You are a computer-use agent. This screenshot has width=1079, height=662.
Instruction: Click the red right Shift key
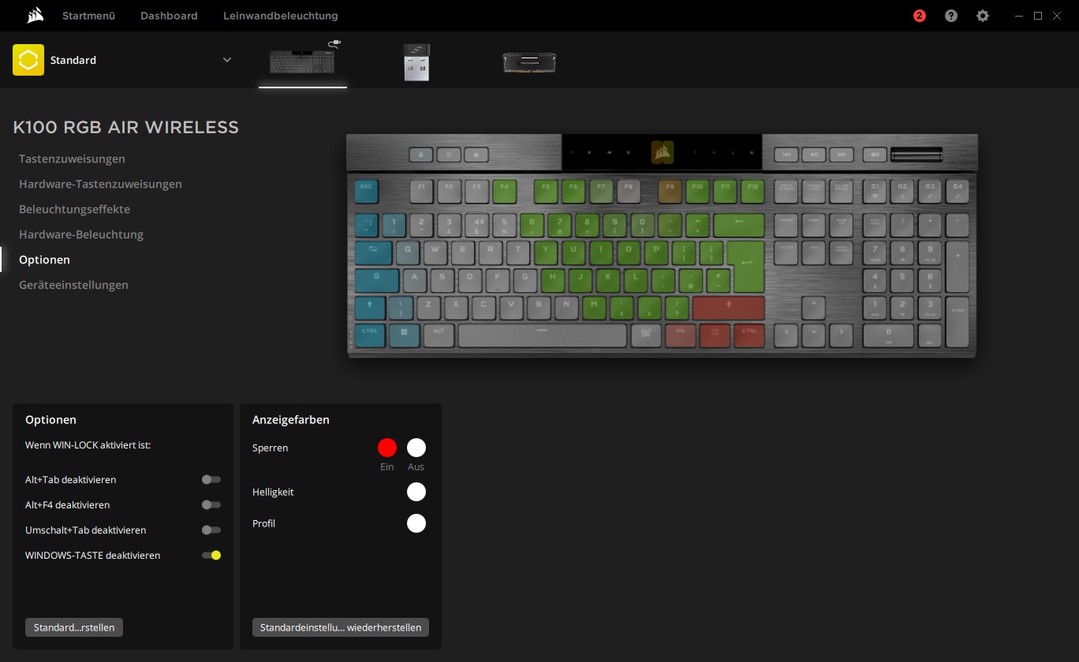[729, 307]
